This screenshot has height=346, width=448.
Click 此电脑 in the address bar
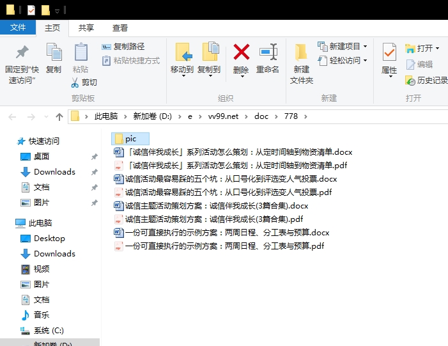[106, 116]
